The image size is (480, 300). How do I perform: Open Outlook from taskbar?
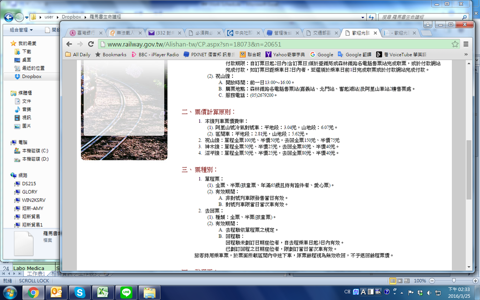coord(56,293)
